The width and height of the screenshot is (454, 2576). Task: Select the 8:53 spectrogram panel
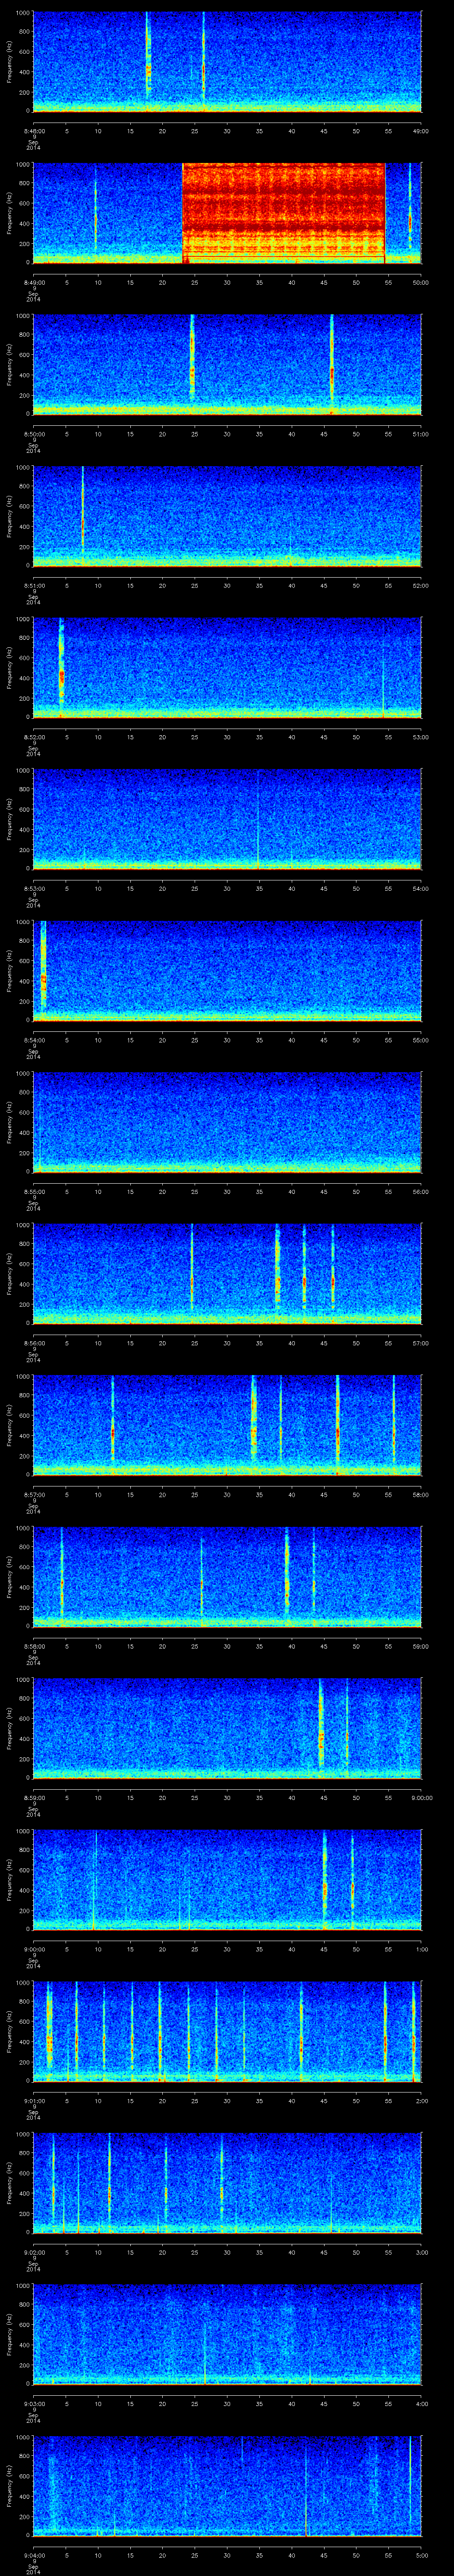227,818
